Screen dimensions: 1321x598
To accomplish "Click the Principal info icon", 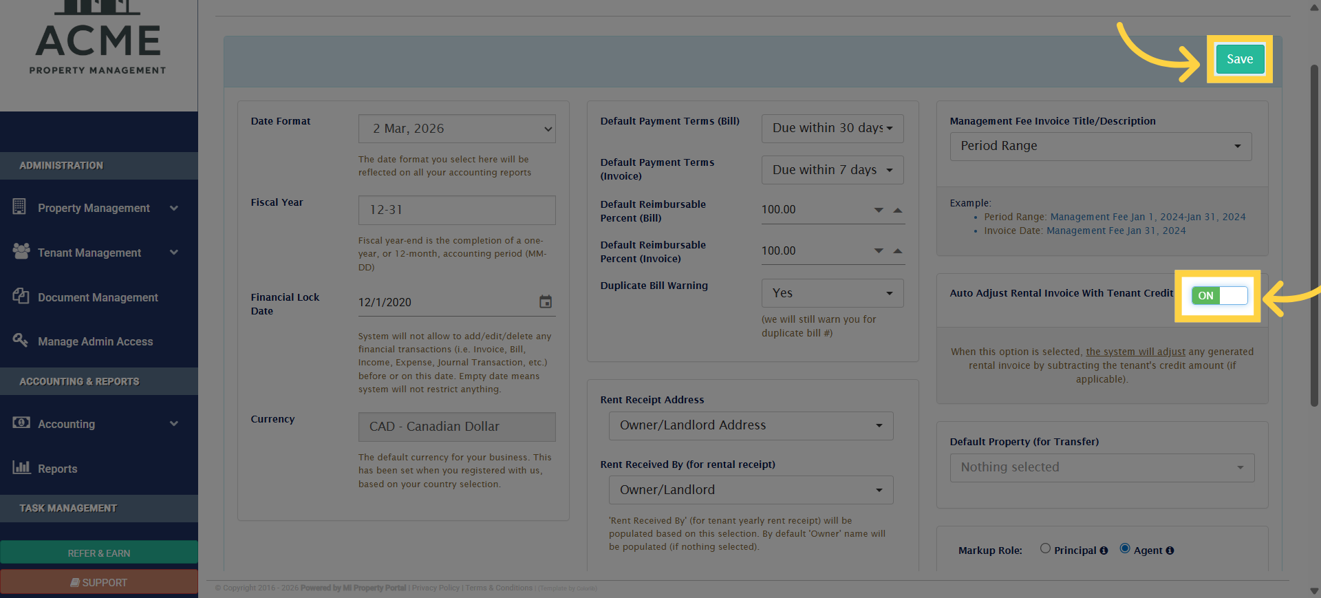I will pos(1104,551).
